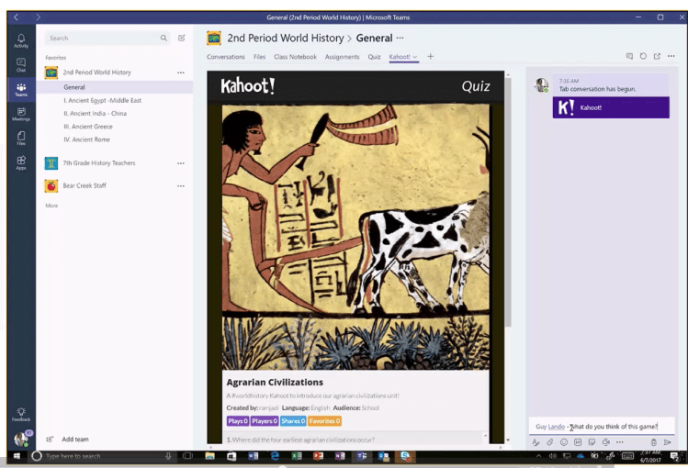The width and height of the screenshot is (688, 468).
Task: Open the Files section in the sidebar
Action: point(21,138)
